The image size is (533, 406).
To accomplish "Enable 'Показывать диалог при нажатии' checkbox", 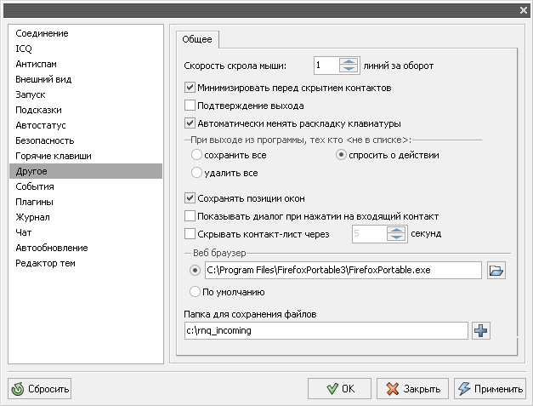I will [x=190, y=216].
